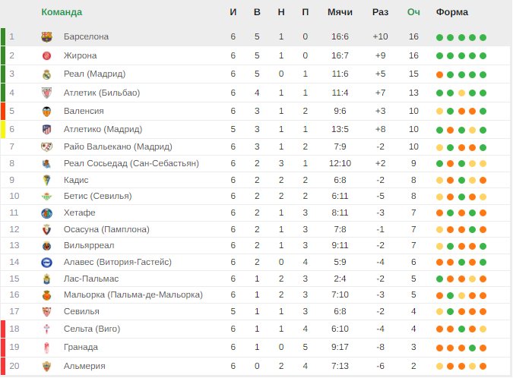Image resolution: width=513 pixels, height=378 pixels.
Task: Click the Валенсия bat crest icon
Action: [47, 111]
